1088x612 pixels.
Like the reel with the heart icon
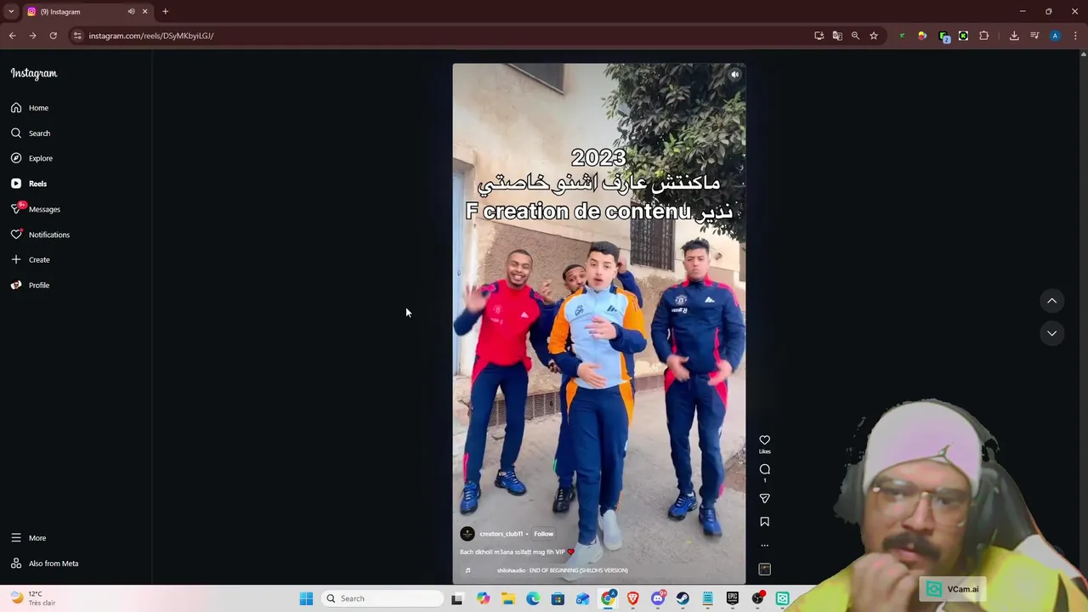click(x=764, y=440)
